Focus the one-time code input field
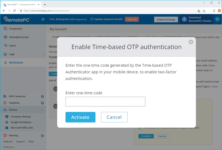This screenshot has width=222, height=150. [x=105, y=101]
